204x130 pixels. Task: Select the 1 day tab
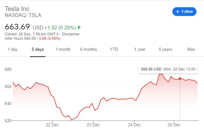point(12,49)
